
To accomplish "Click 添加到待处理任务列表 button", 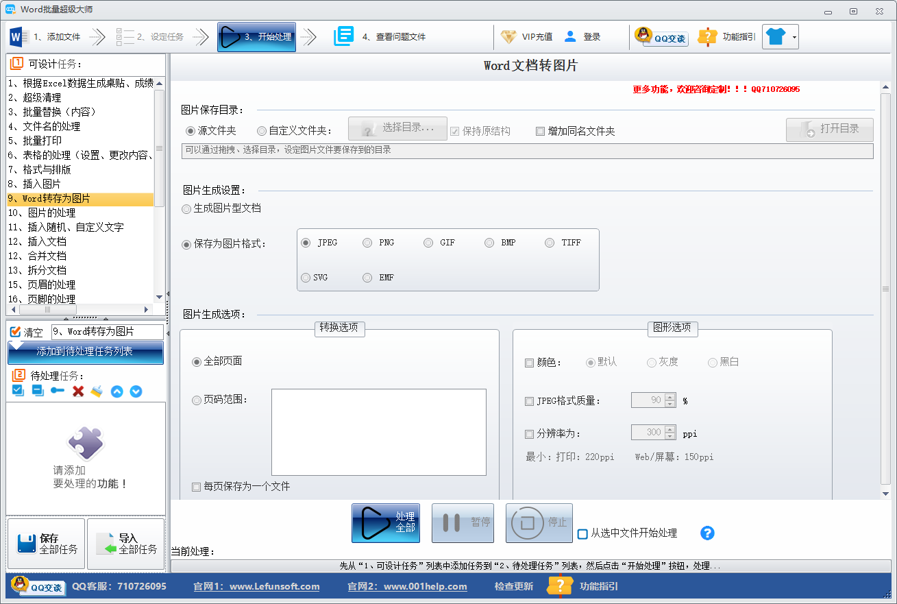I will pos(86,352).
